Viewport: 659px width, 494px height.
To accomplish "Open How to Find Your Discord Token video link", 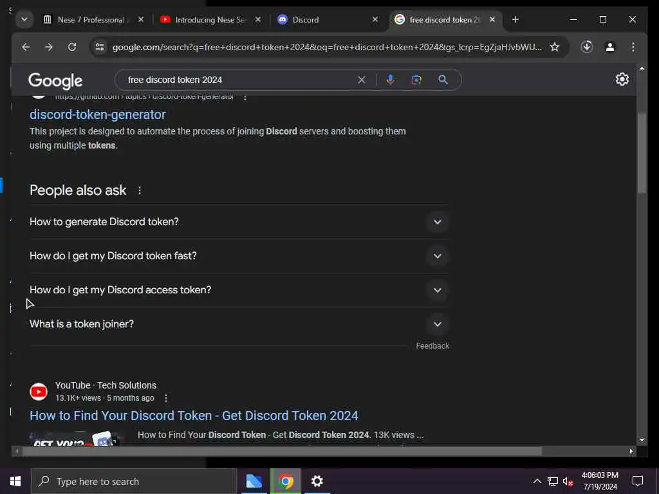I will point(194,416).
